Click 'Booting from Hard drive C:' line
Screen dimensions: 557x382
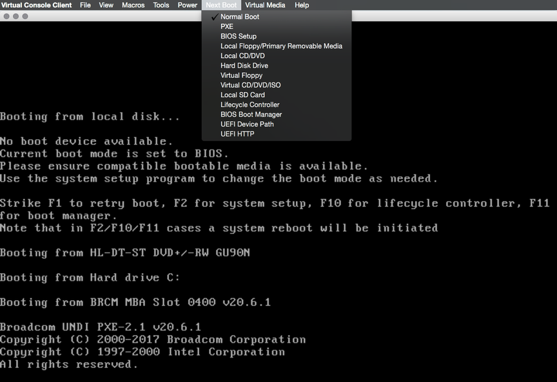point(90,277)
